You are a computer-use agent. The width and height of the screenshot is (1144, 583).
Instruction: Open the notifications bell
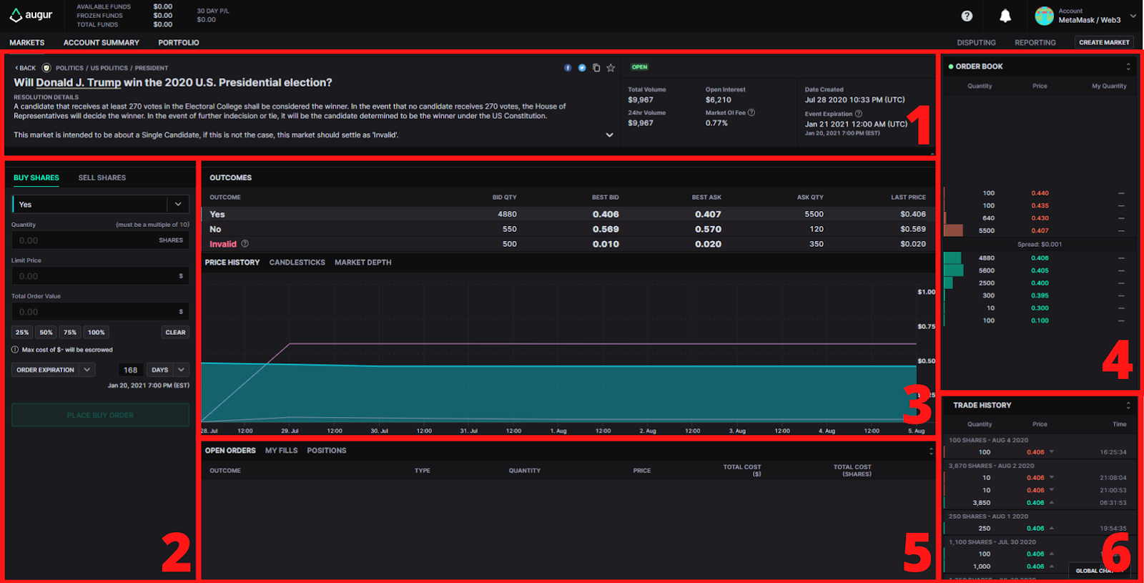click(1005, 16)
